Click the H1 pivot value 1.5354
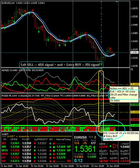 (x=27, y=158)
